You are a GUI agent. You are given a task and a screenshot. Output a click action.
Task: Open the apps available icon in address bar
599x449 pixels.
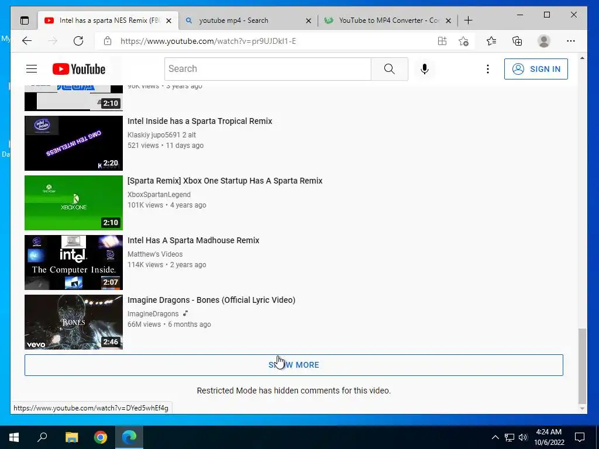(442, 41)
